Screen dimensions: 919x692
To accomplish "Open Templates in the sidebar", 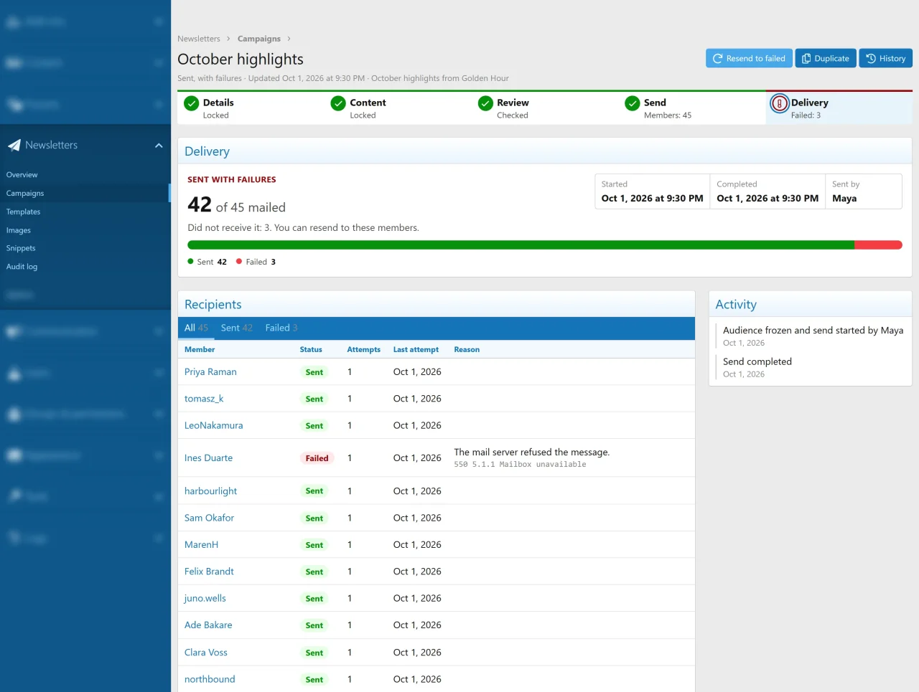I will (24, 212).
